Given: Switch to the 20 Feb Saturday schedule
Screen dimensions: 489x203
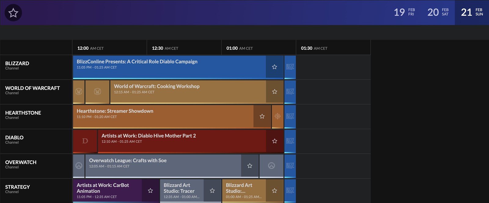Looking at the screenshot, I should click(438, 12).
